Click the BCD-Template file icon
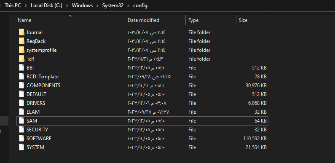This screenshot has height=163, width=335. point(21,77)
